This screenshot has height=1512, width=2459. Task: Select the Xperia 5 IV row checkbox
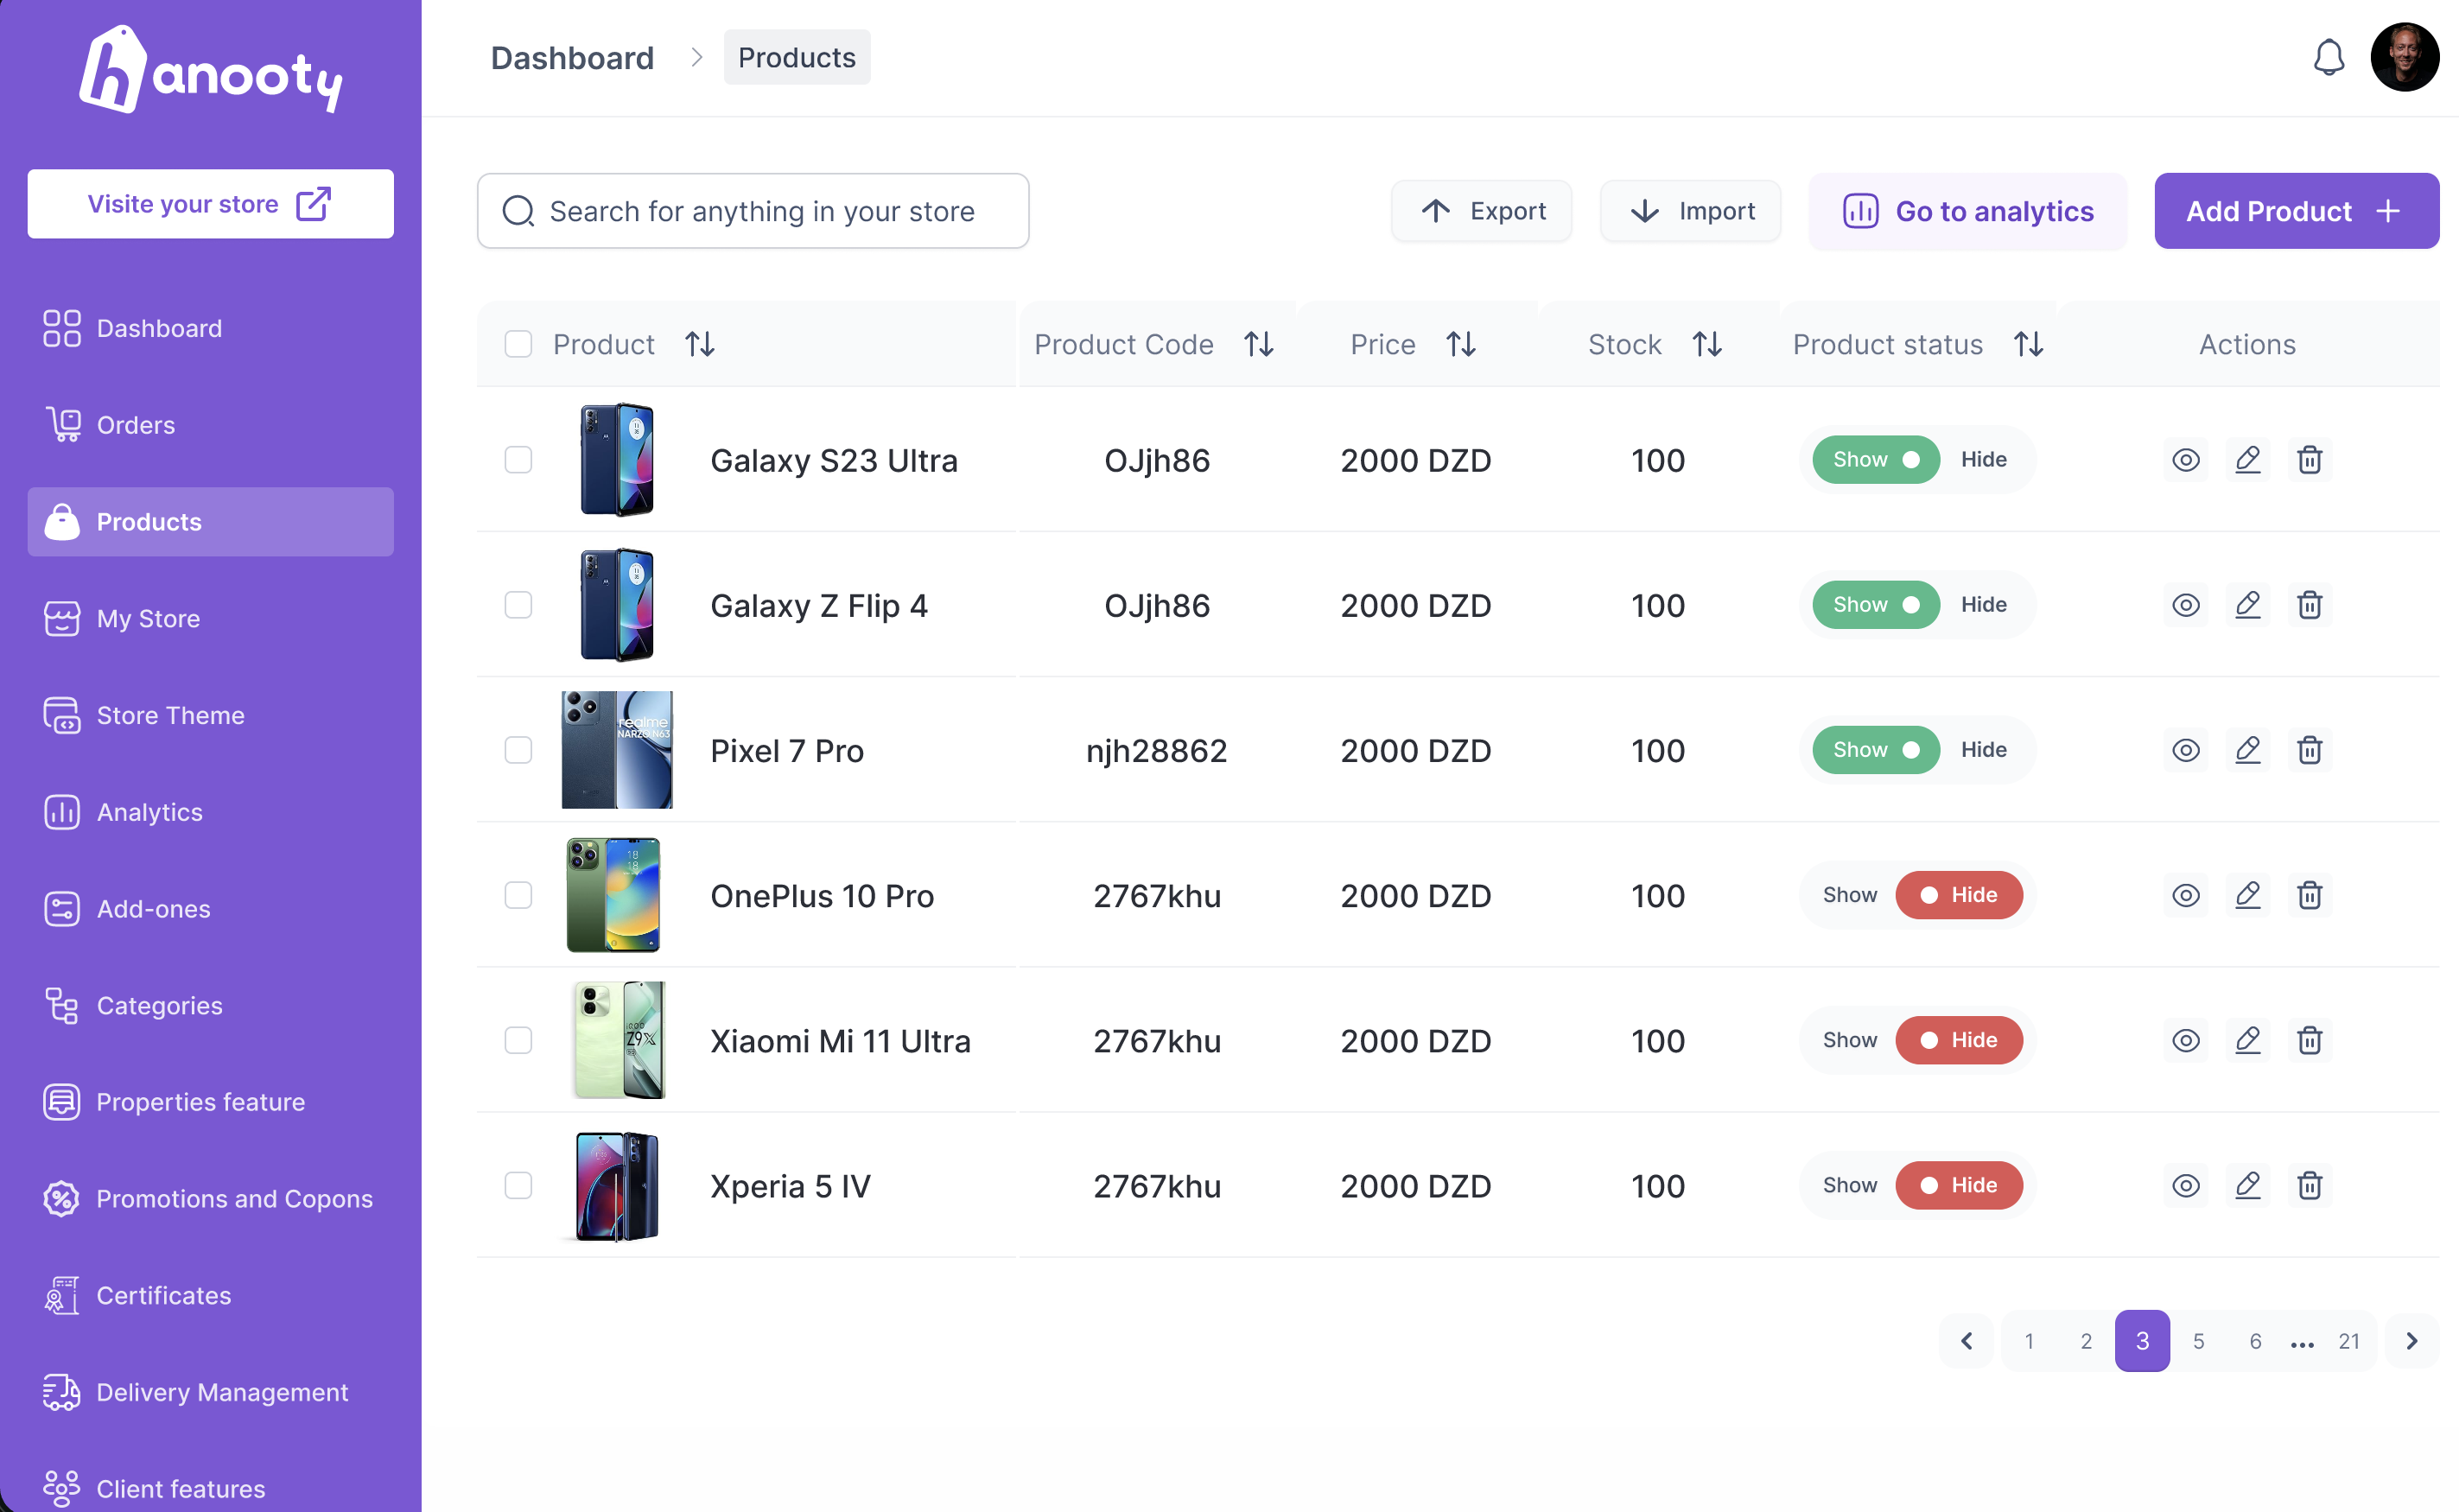518,1185
